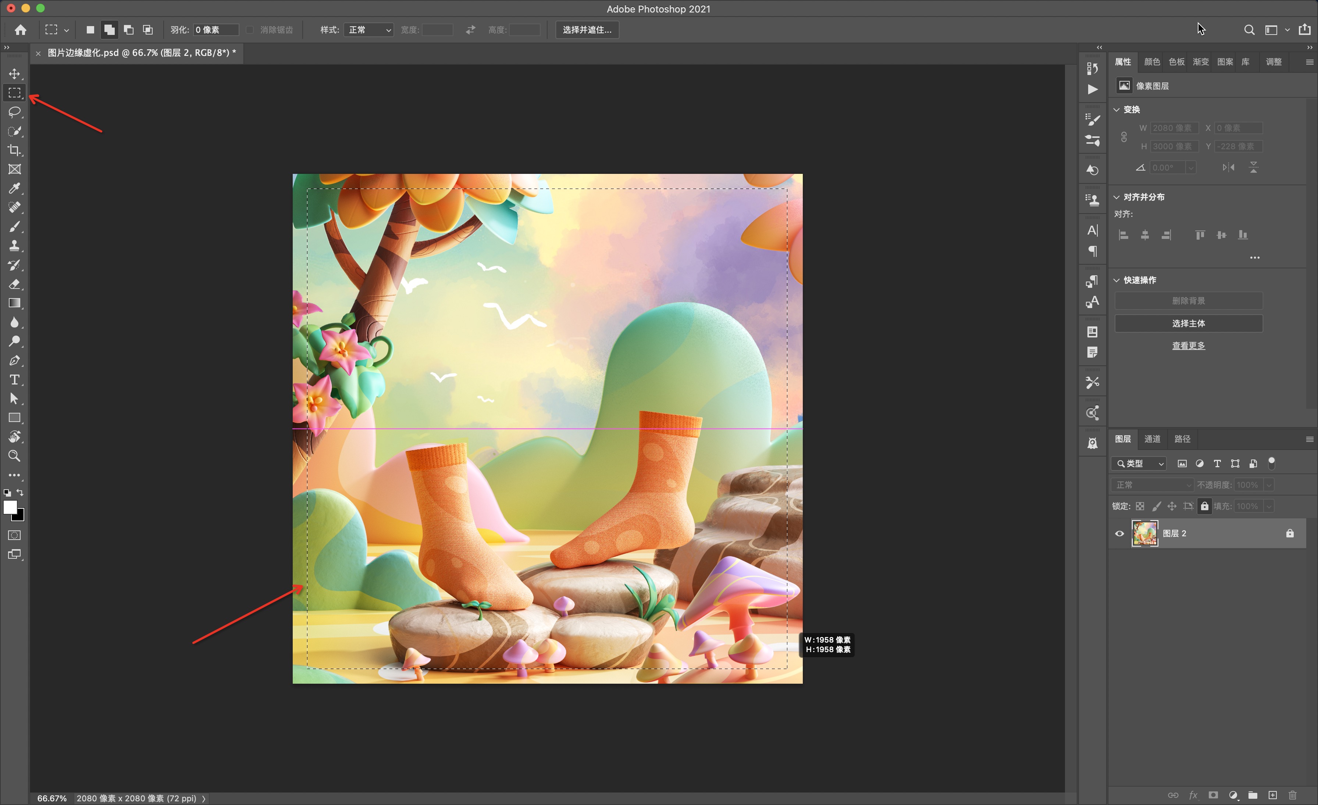Screen dimensions: 1318x805
Task: Collapse the 变换 section
Action: point(1117,110)
